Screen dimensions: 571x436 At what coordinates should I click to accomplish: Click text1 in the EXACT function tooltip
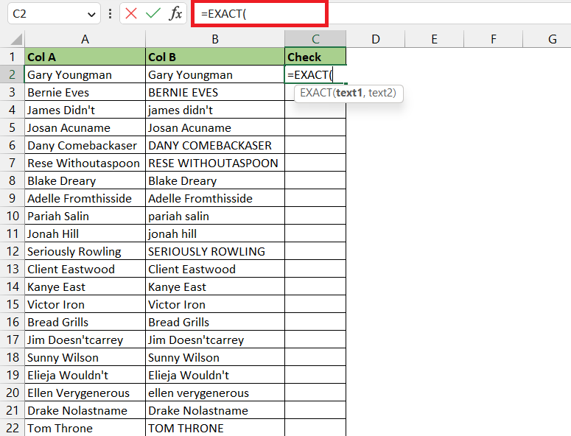349,93
